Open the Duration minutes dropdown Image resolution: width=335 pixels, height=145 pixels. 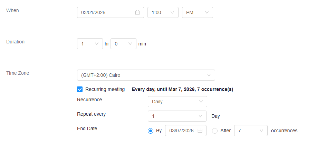pyautogui.click(x=123, y=44)
